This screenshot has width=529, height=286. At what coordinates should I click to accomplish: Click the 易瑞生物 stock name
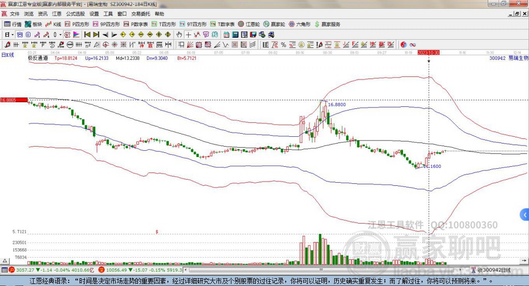[x=518, y=58]
